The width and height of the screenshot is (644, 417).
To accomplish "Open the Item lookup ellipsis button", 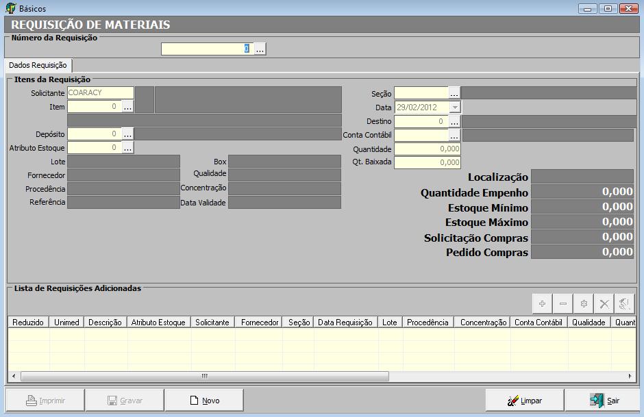I will 128,107.
